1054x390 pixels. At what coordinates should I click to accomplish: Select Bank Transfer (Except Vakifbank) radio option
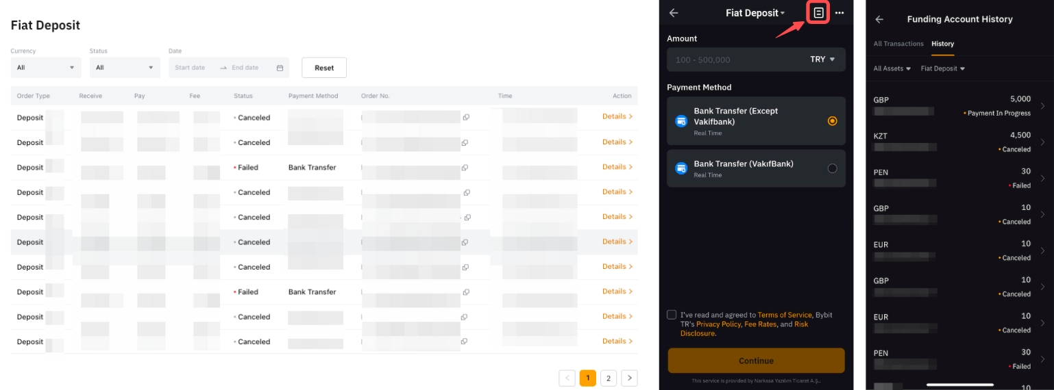tap(832, 121)
